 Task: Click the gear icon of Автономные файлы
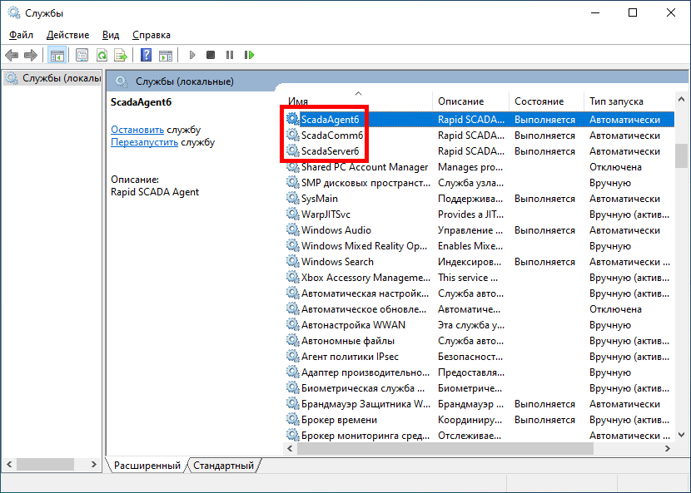click(x=292, y=340)
